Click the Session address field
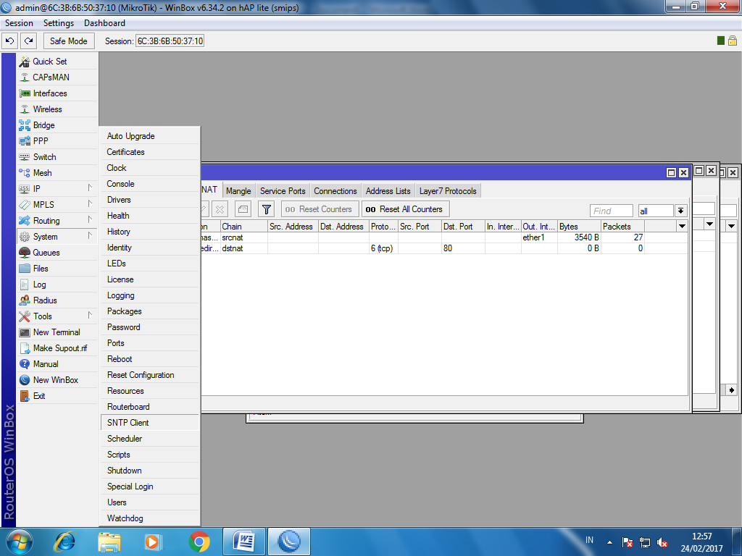This screenshot has height=556, width=742. (x=170, y=41)
